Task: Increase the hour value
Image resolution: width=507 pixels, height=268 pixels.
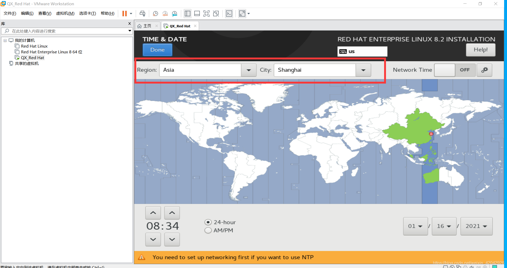Action: tap(153, 213)
